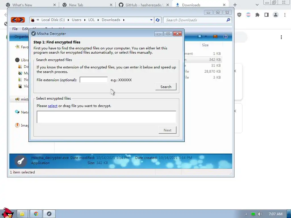Select 'Local Disk (C:)' in the address path
The height and width of the screenshot is (218, 291).
(53, 20)
